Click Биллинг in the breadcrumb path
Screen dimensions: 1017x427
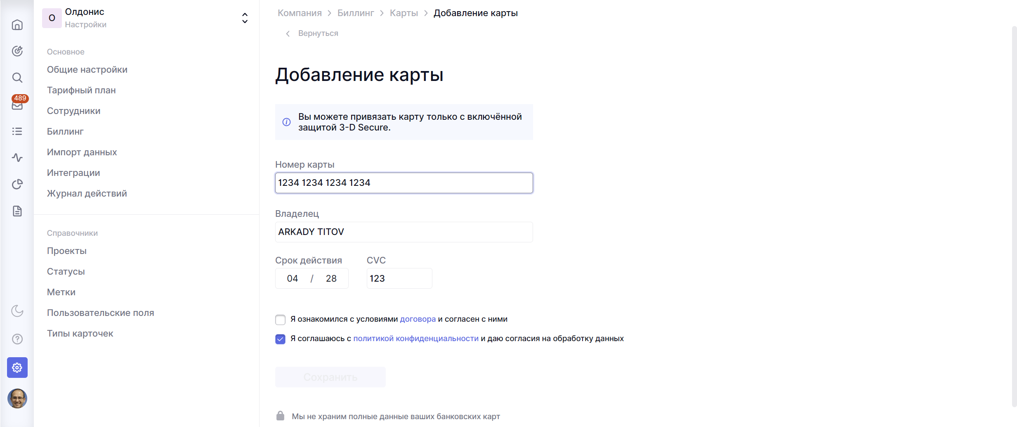pos(355,13)
